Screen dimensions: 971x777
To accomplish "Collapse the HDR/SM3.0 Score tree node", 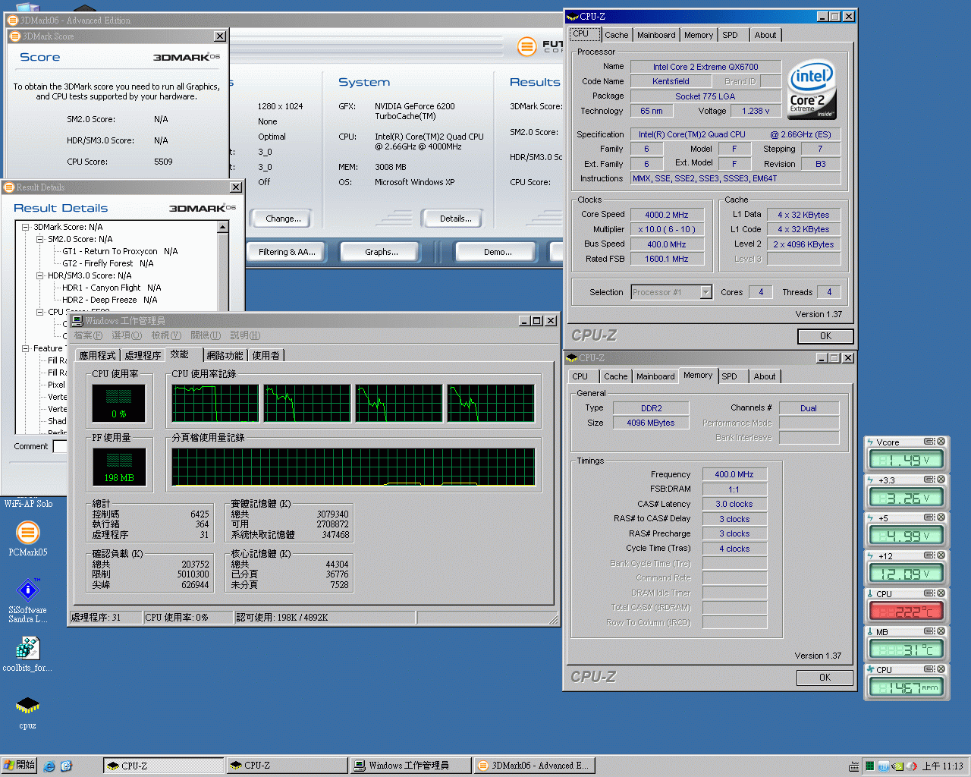I will pos(40,275).
